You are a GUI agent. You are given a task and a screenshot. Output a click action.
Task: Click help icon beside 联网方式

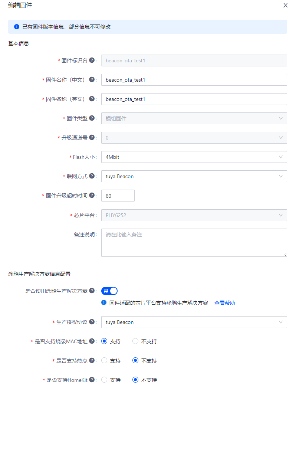[92, 176]
